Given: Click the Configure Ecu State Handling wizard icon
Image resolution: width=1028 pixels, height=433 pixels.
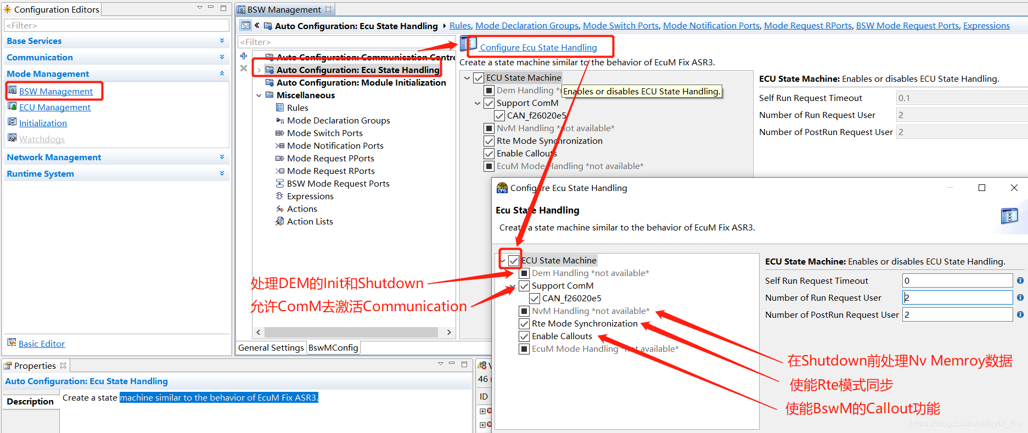Looking at the screenshot, I should coord(468,45).
